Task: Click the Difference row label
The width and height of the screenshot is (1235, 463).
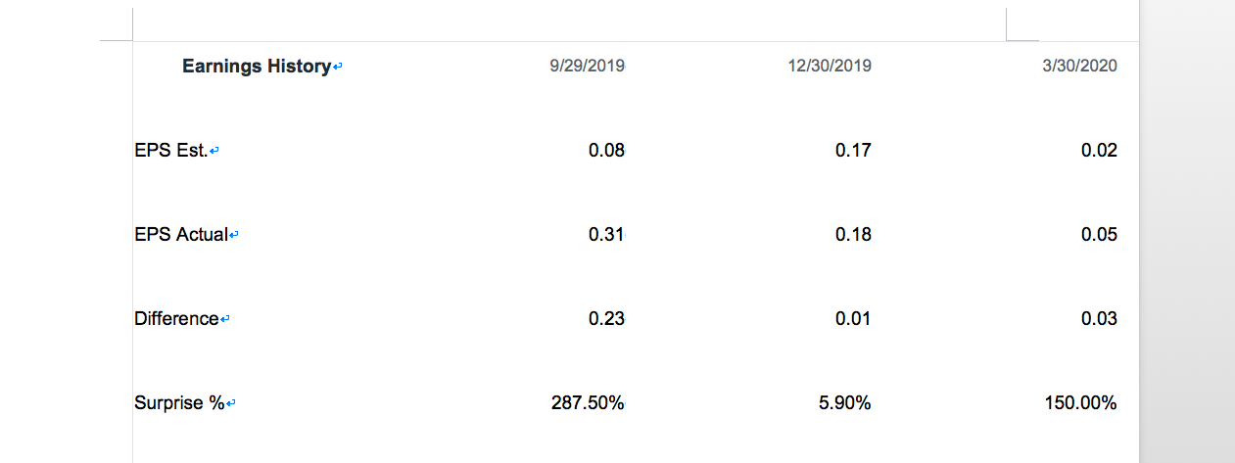Action: [x=176, y=319]
